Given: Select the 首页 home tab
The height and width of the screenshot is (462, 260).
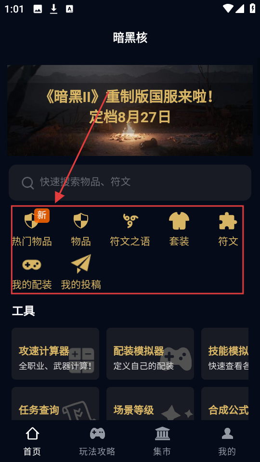Looking at the screenshot, I should (x=32, y=441).
